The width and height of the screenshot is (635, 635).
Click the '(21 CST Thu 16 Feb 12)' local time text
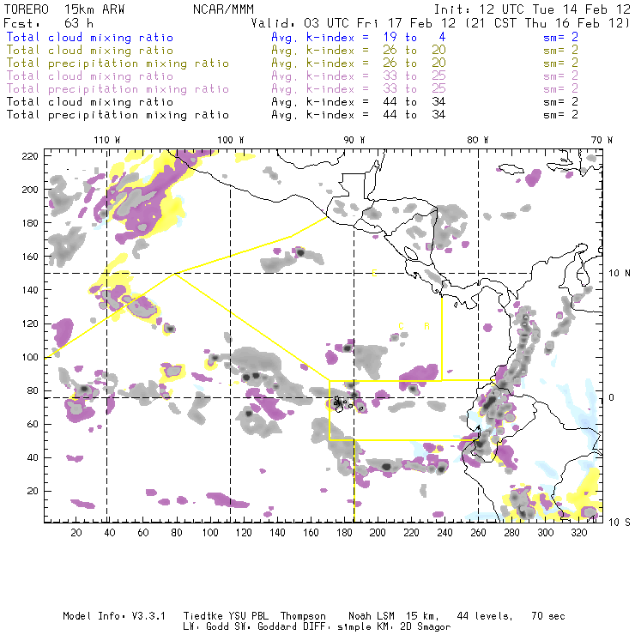click(547, 23)
